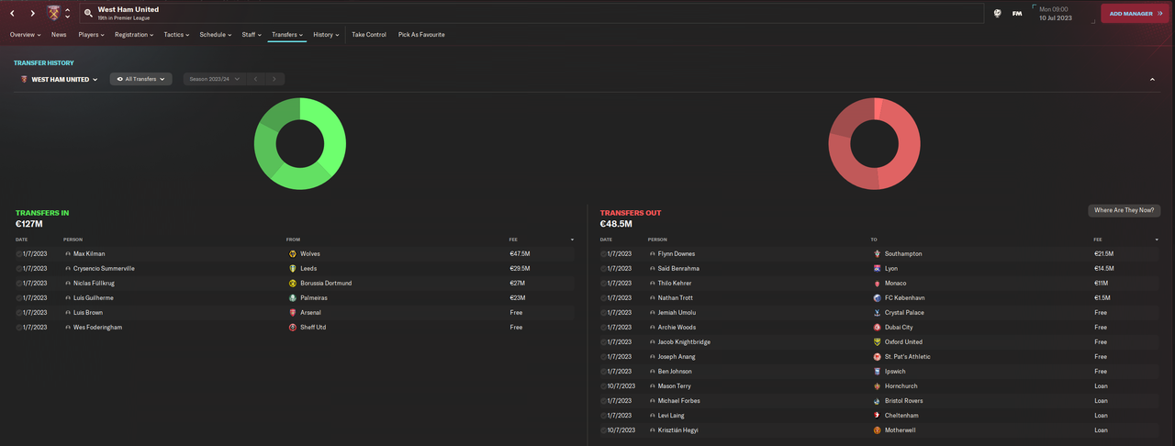Go back using the left arrow
This screenshot has height=446, width=1175.
pos(12,14)
